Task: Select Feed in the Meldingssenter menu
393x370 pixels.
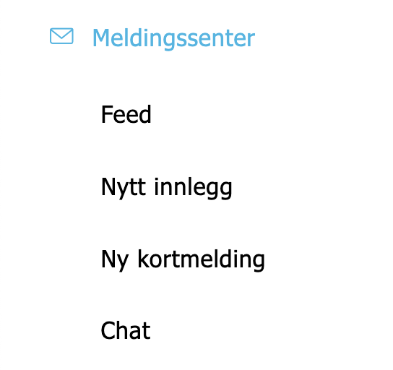Action: tap(126, 115)
